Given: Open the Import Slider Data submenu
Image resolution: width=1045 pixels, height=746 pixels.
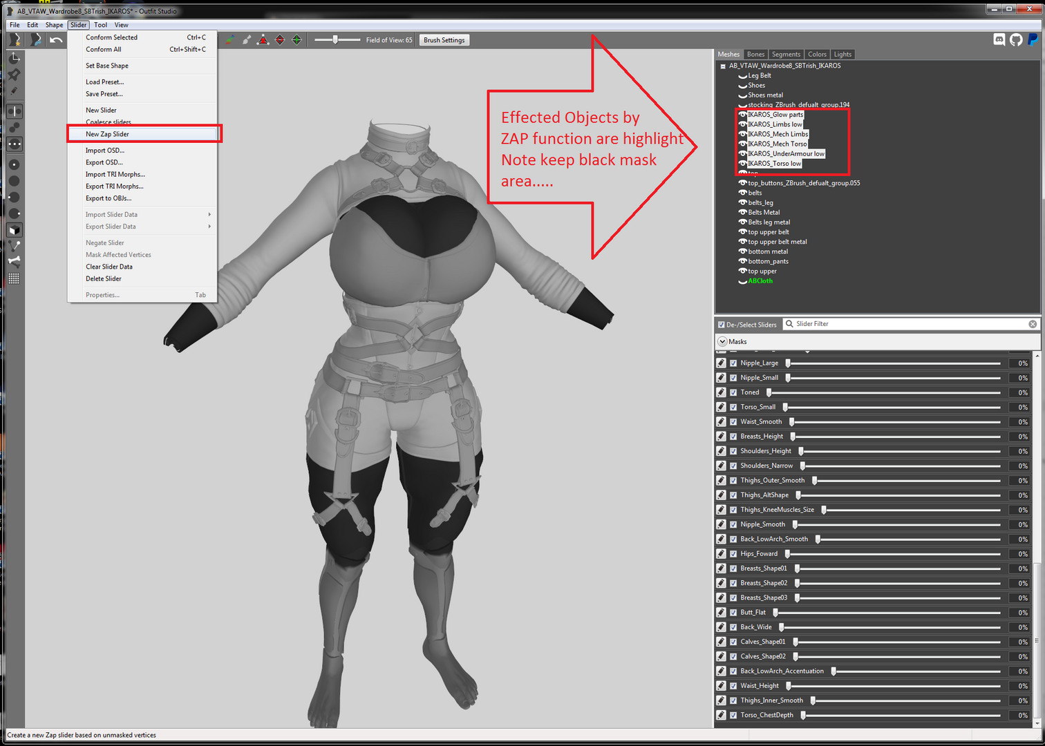Looking at the screenshot, I should click(142, 215).
